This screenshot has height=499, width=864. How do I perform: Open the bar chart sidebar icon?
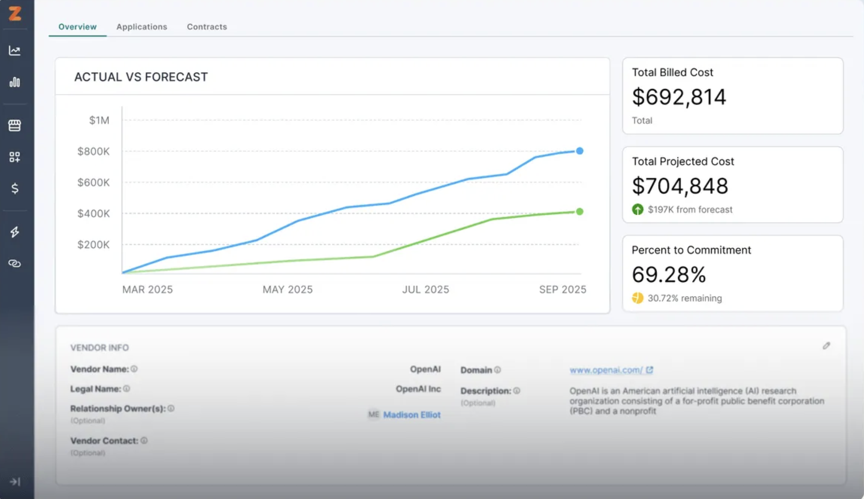[x=15, y=82]
